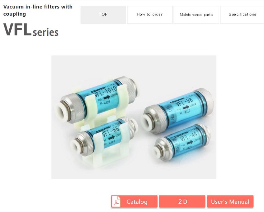Click the Vacuum in-line filters with coupling title
This screenshot has width=264, height=212.
(38, 10)
